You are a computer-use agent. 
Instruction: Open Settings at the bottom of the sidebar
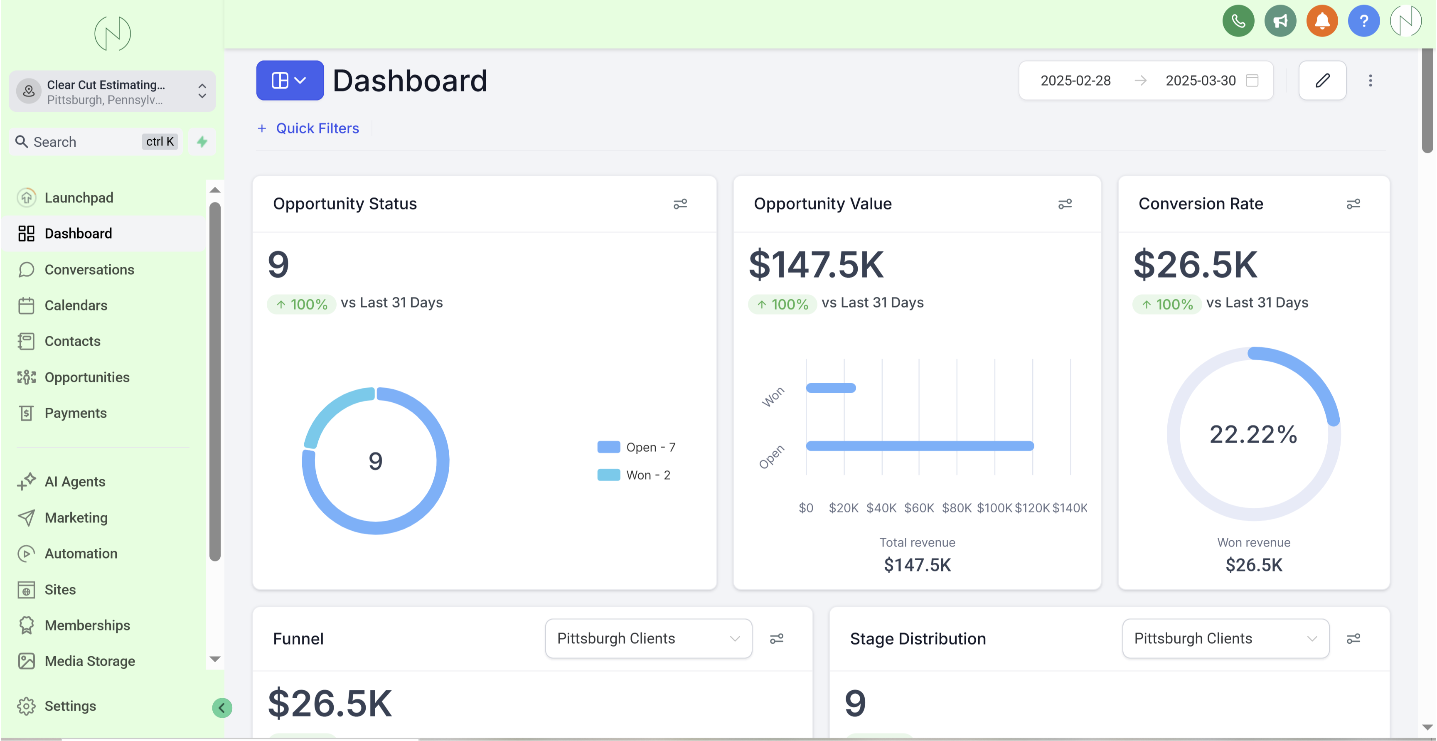pyautogui.click(x=70, y=706)
